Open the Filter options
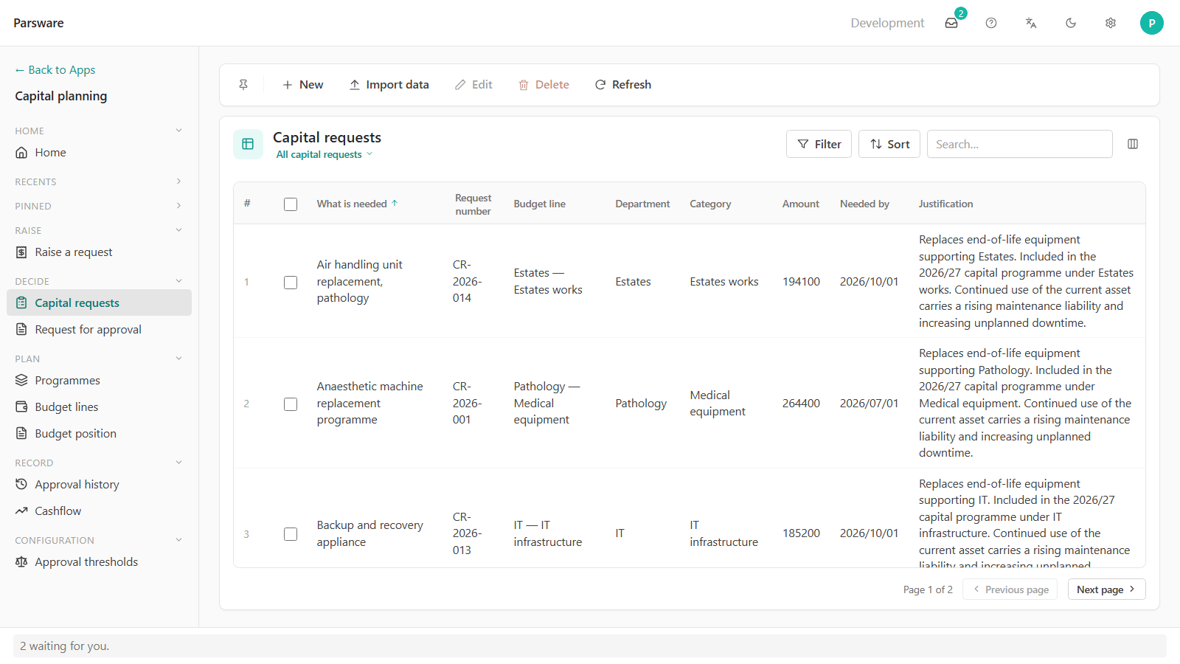1180x664 pixels. pos(819,144)
